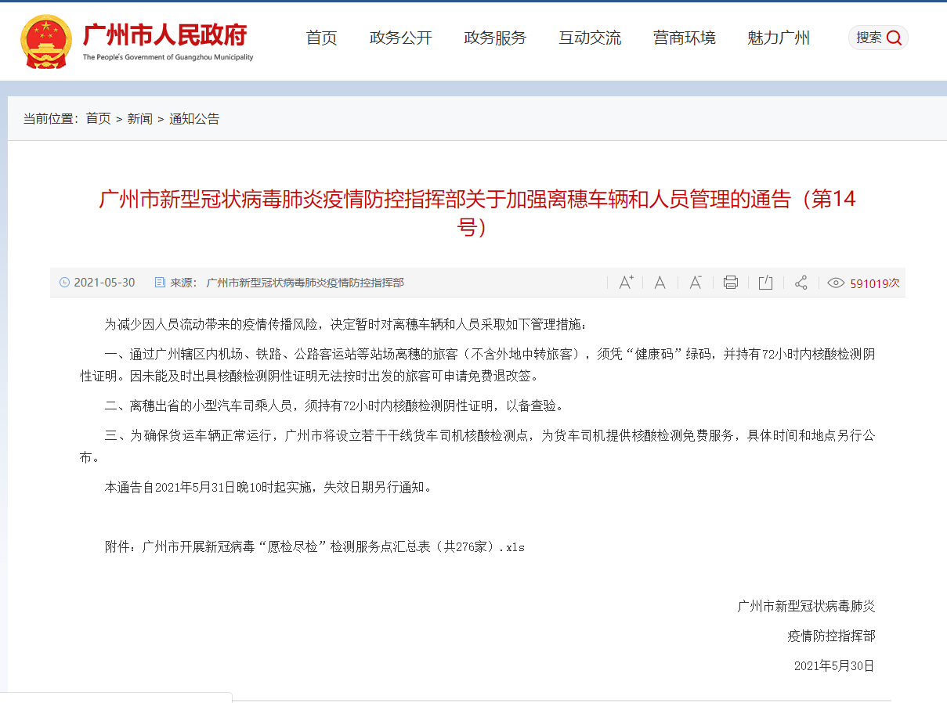Decrease font size with A- icon
Image resolution: width=947 pixels, height=703 pixels.
tap(695, 283)
